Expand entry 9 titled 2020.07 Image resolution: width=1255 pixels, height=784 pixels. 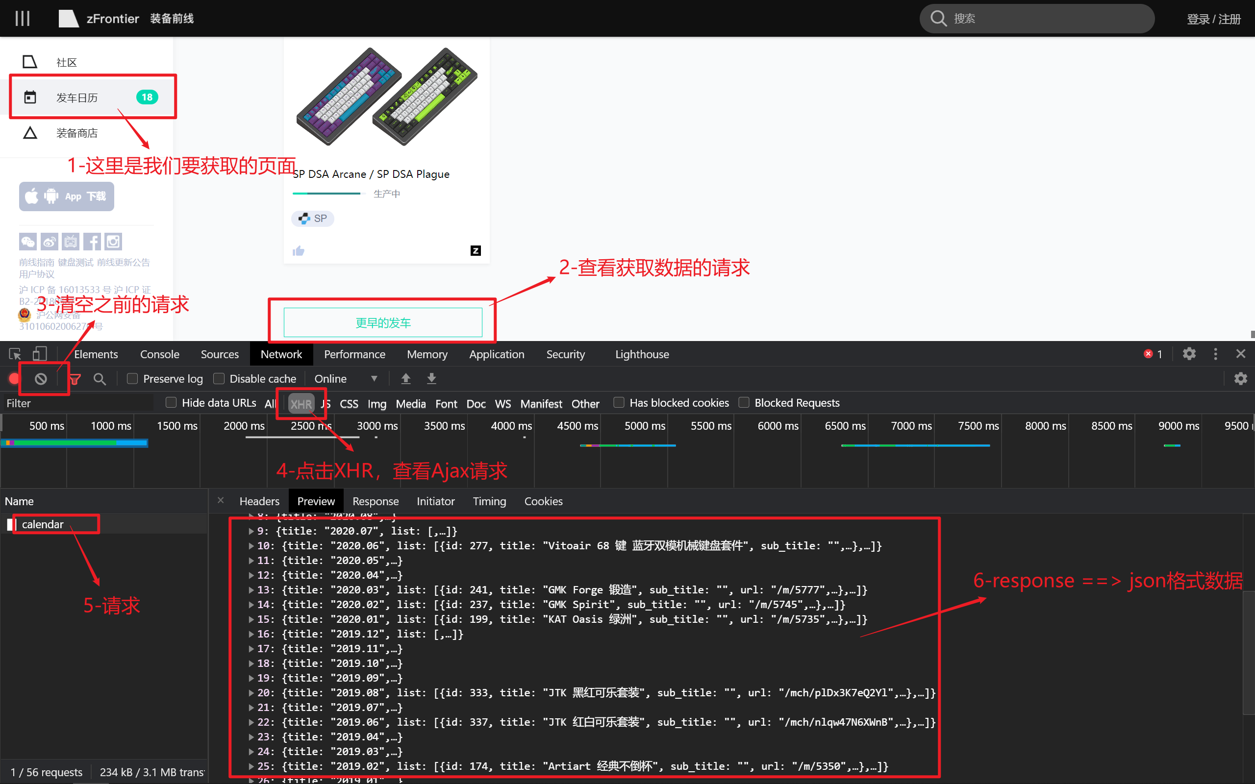point(251,532)
